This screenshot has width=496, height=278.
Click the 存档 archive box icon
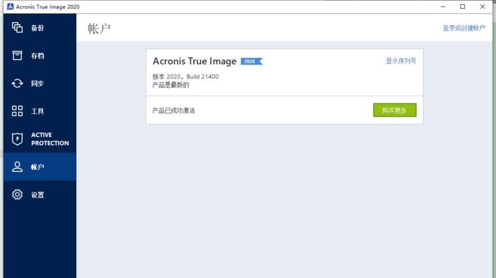17,55
